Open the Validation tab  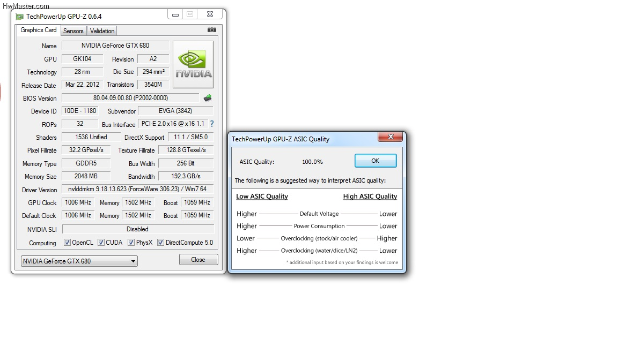tap(102, 31)
